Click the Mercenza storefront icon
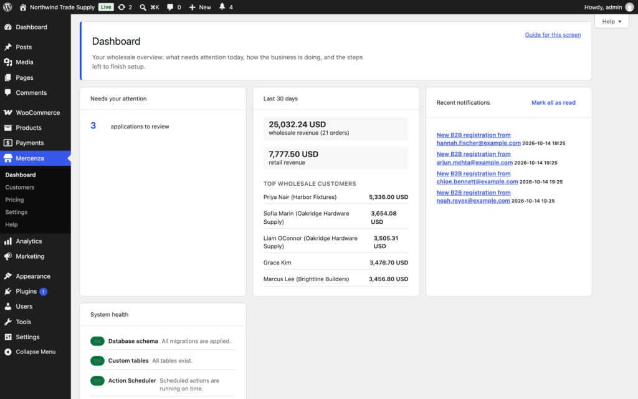 tap(7, 158)
